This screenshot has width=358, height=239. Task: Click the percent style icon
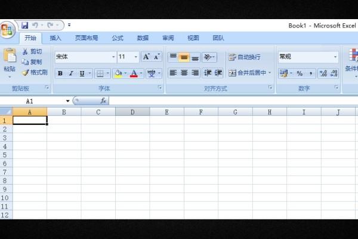(300, 73)
